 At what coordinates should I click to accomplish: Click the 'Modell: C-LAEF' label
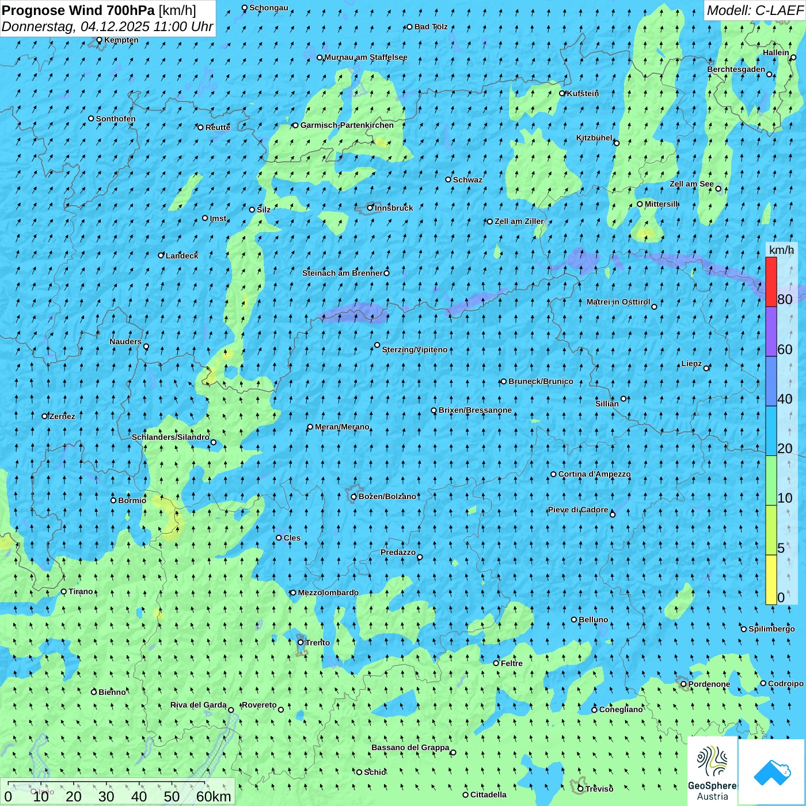[755, 10]
